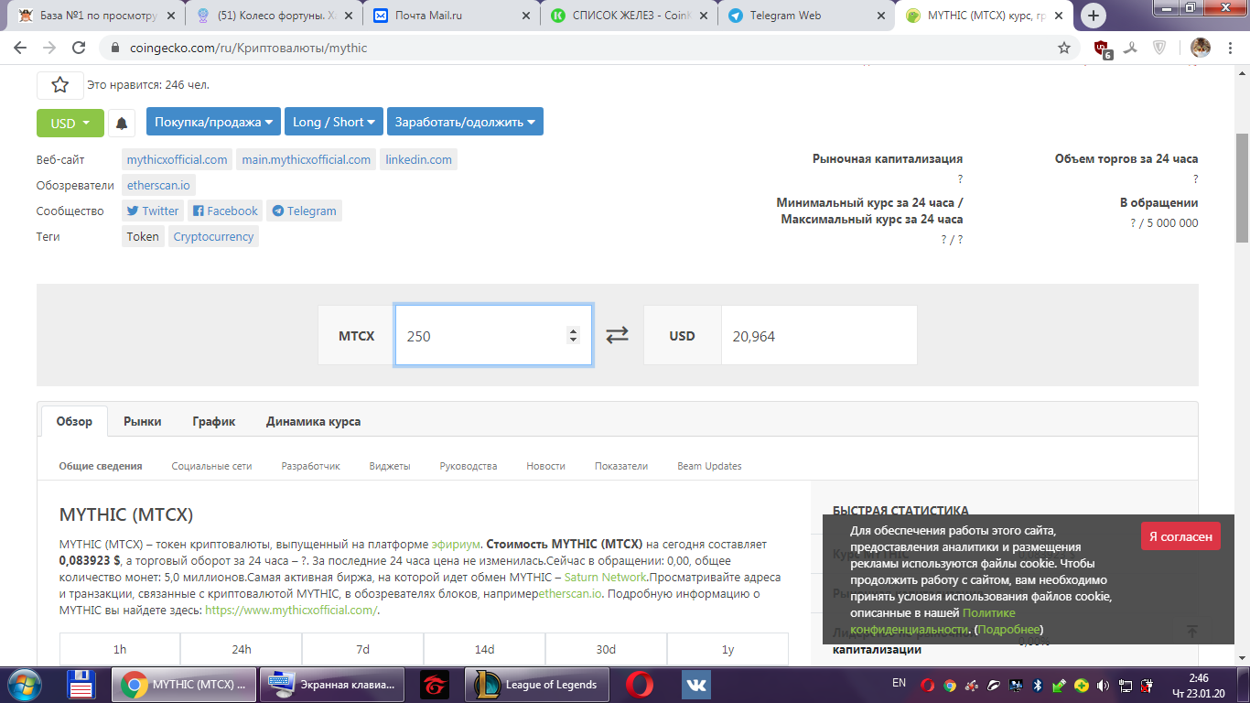Open the Facebook community link
Screen dimensions: 1250x703
click(x=225, y=211)
